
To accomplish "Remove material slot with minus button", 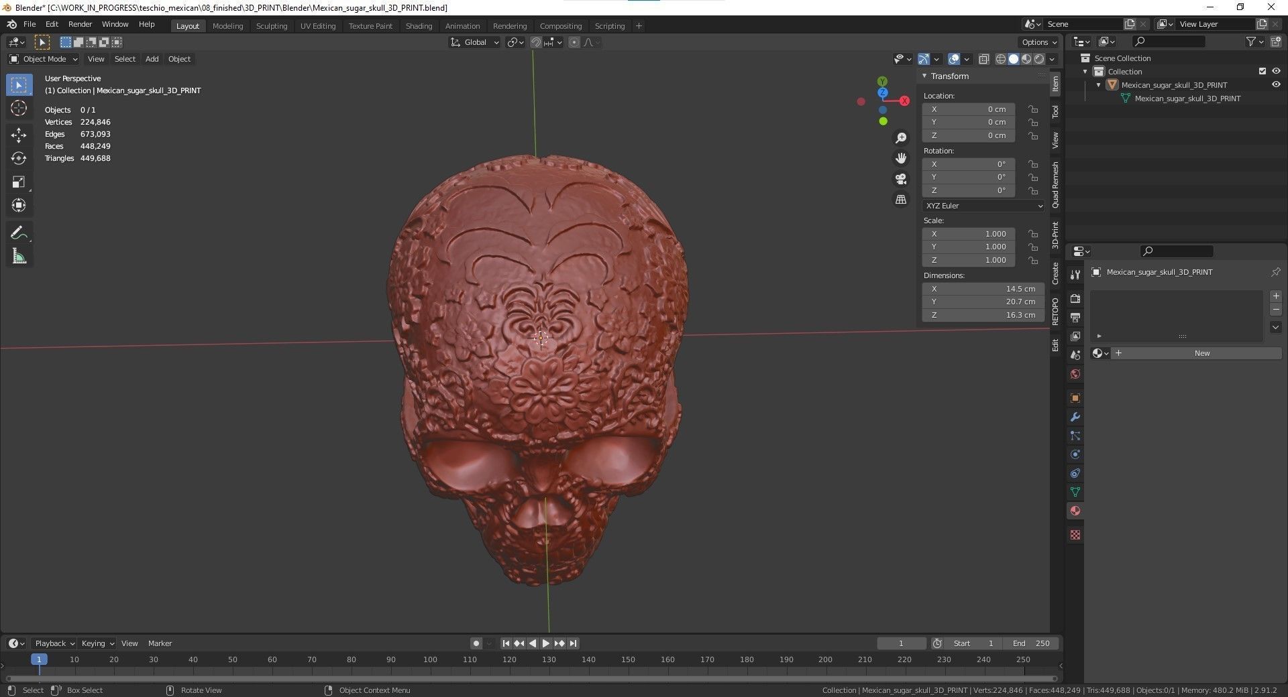I will pos(1276,310).
